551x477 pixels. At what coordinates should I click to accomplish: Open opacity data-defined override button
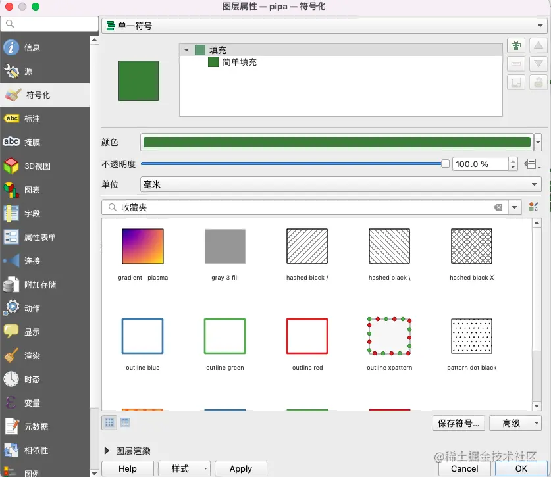531,164
